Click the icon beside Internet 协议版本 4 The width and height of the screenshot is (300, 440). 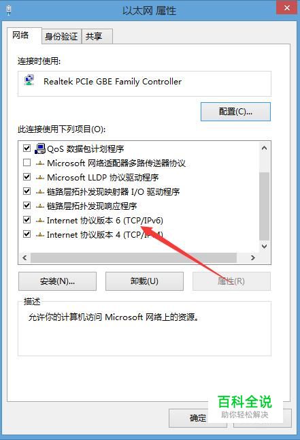click(40, 234)
